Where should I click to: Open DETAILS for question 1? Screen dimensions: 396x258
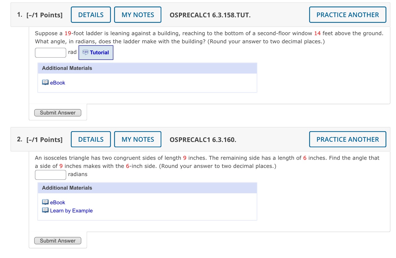(91, 15)
